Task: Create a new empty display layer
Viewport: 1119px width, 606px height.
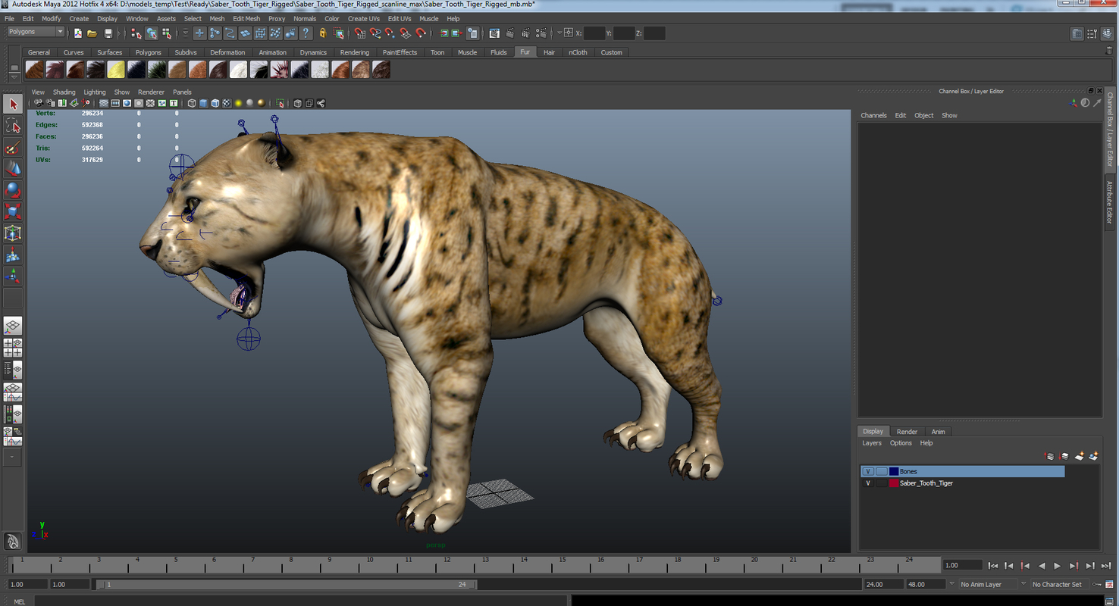Action: tap(1079, 456)
